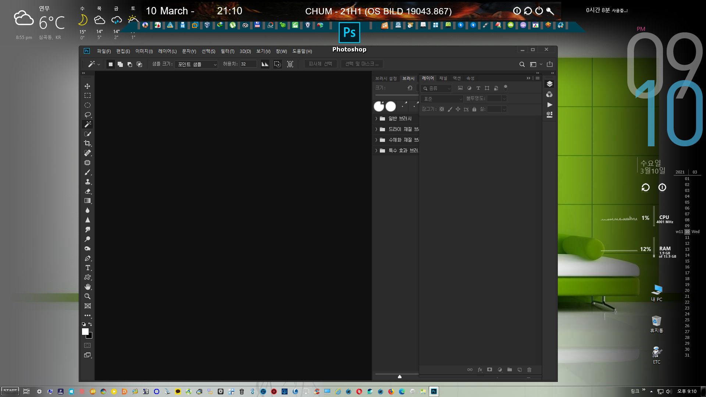Viewport: 706px width, 397px height.
Task: Select the Sharpen triangle tool
Action: [x=88, y=220]
